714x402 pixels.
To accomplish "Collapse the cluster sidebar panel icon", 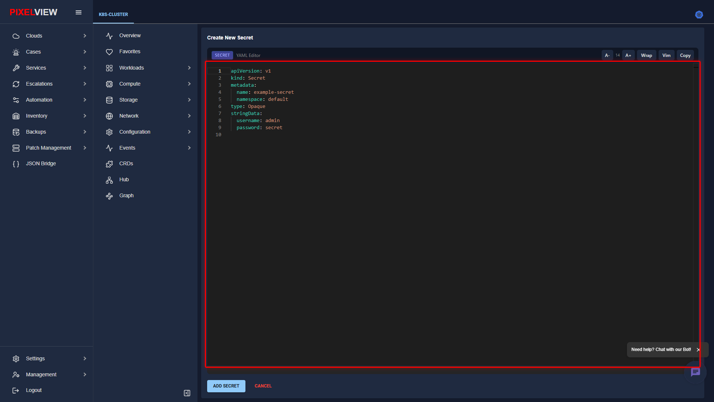I will tap(187, 393).
